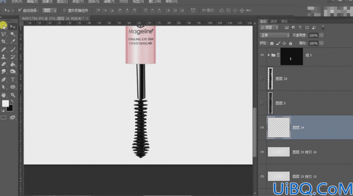The image size is (353, 196).
Task: Click the foreground color swatch
Action: pos(6,103)
